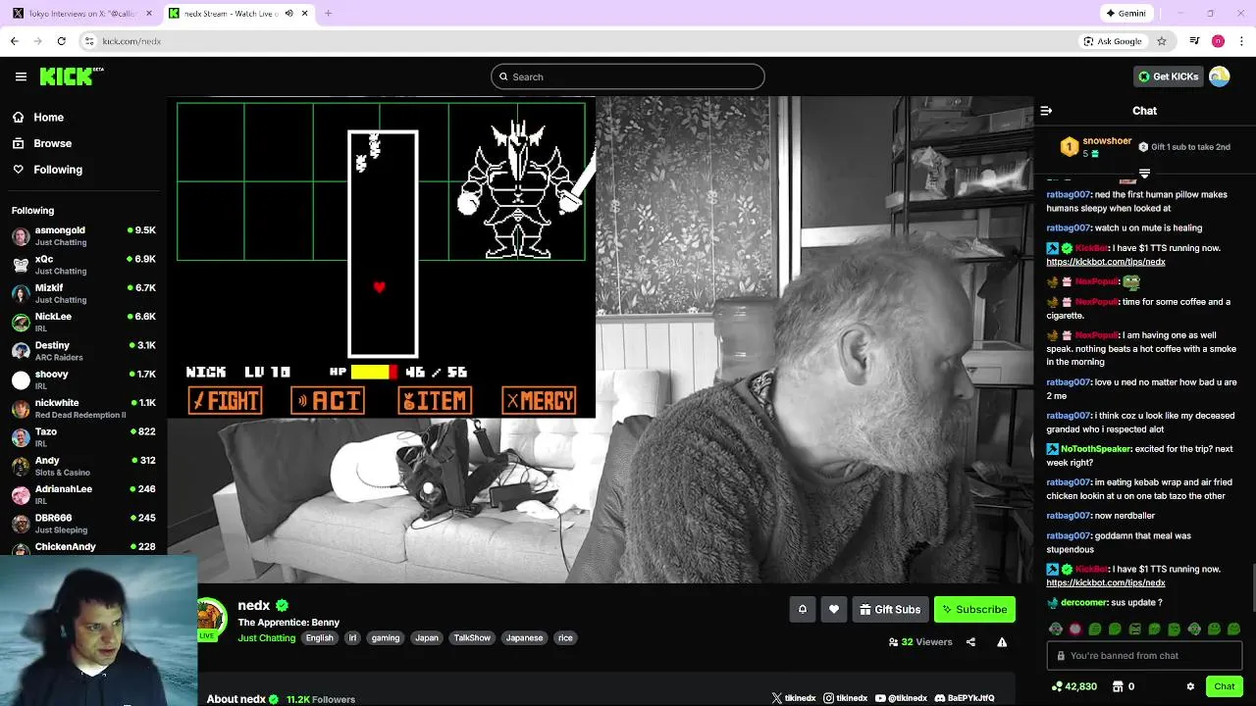Click the gaming tag
Image resolution: width=1256 pixels, height=706 pixels.
point(386,637)
